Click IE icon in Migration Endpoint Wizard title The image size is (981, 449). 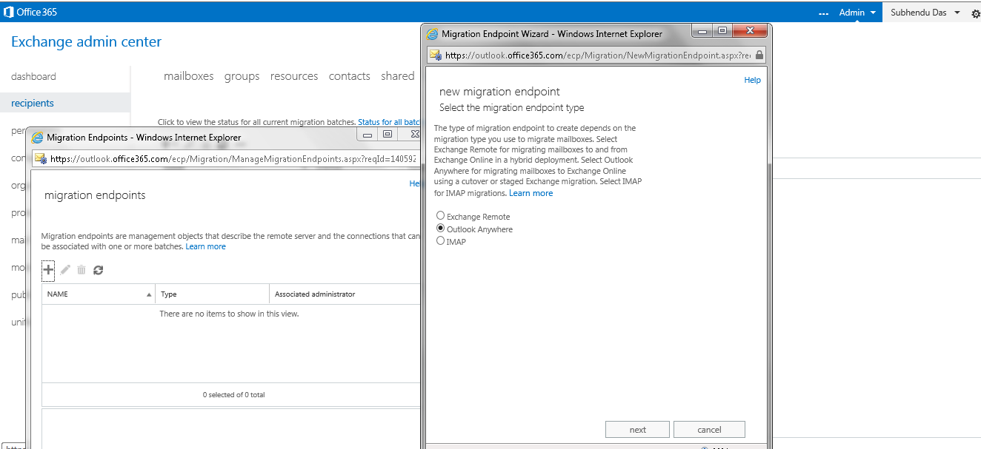point(433,34)
